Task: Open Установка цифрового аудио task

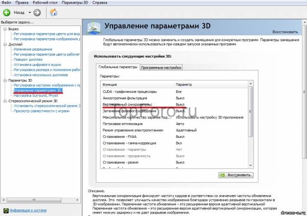Action: point(37,64)
